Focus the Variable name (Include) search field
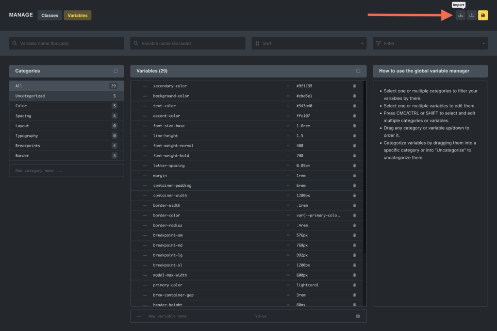 [x=66, y=43]
